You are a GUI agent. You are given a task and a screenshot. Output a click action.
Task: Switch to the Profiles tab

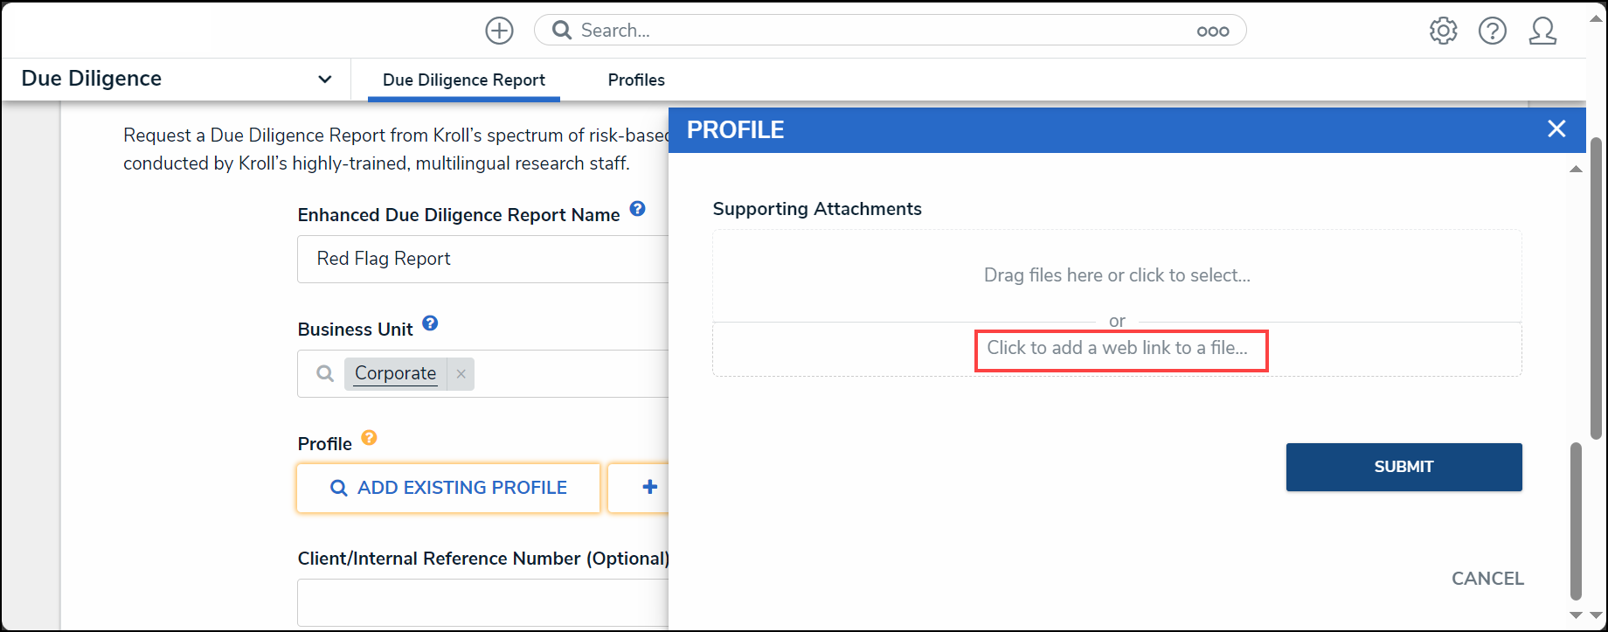[636, 80]
